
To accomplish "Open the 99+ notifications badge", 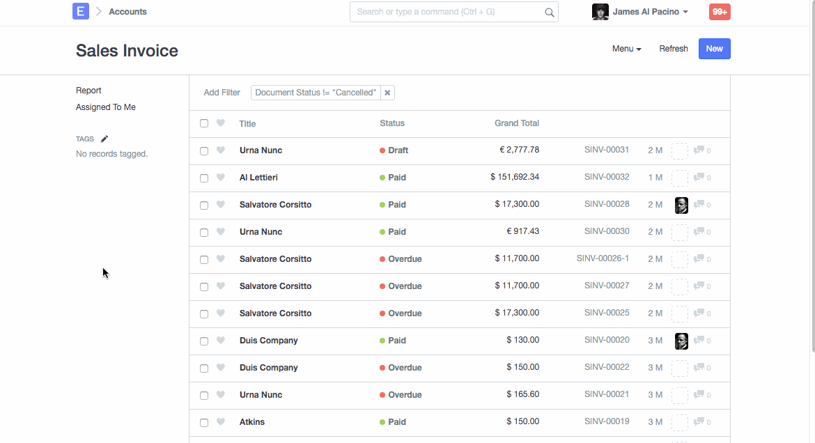I will pos(719,12).
